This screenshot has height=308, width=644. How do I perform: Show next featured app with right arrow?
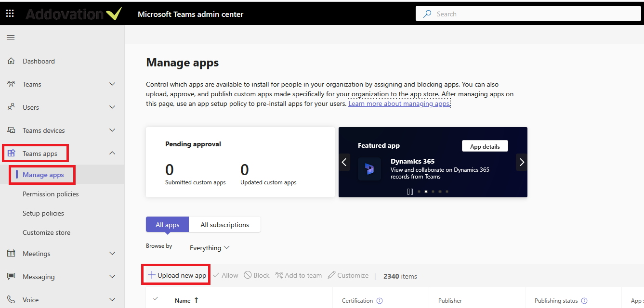tap(522, 162)
